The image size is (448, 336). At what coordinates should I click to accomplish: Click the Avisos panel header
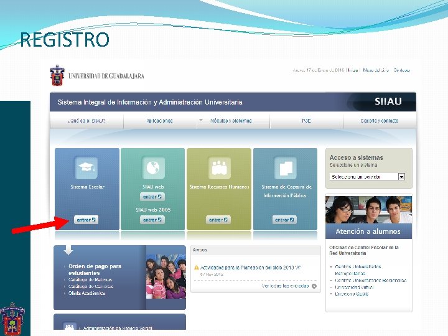pos(256,250)
